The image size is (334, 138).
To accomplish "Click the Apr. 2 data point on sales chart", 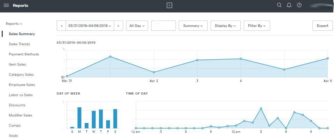I will [154, 72].
